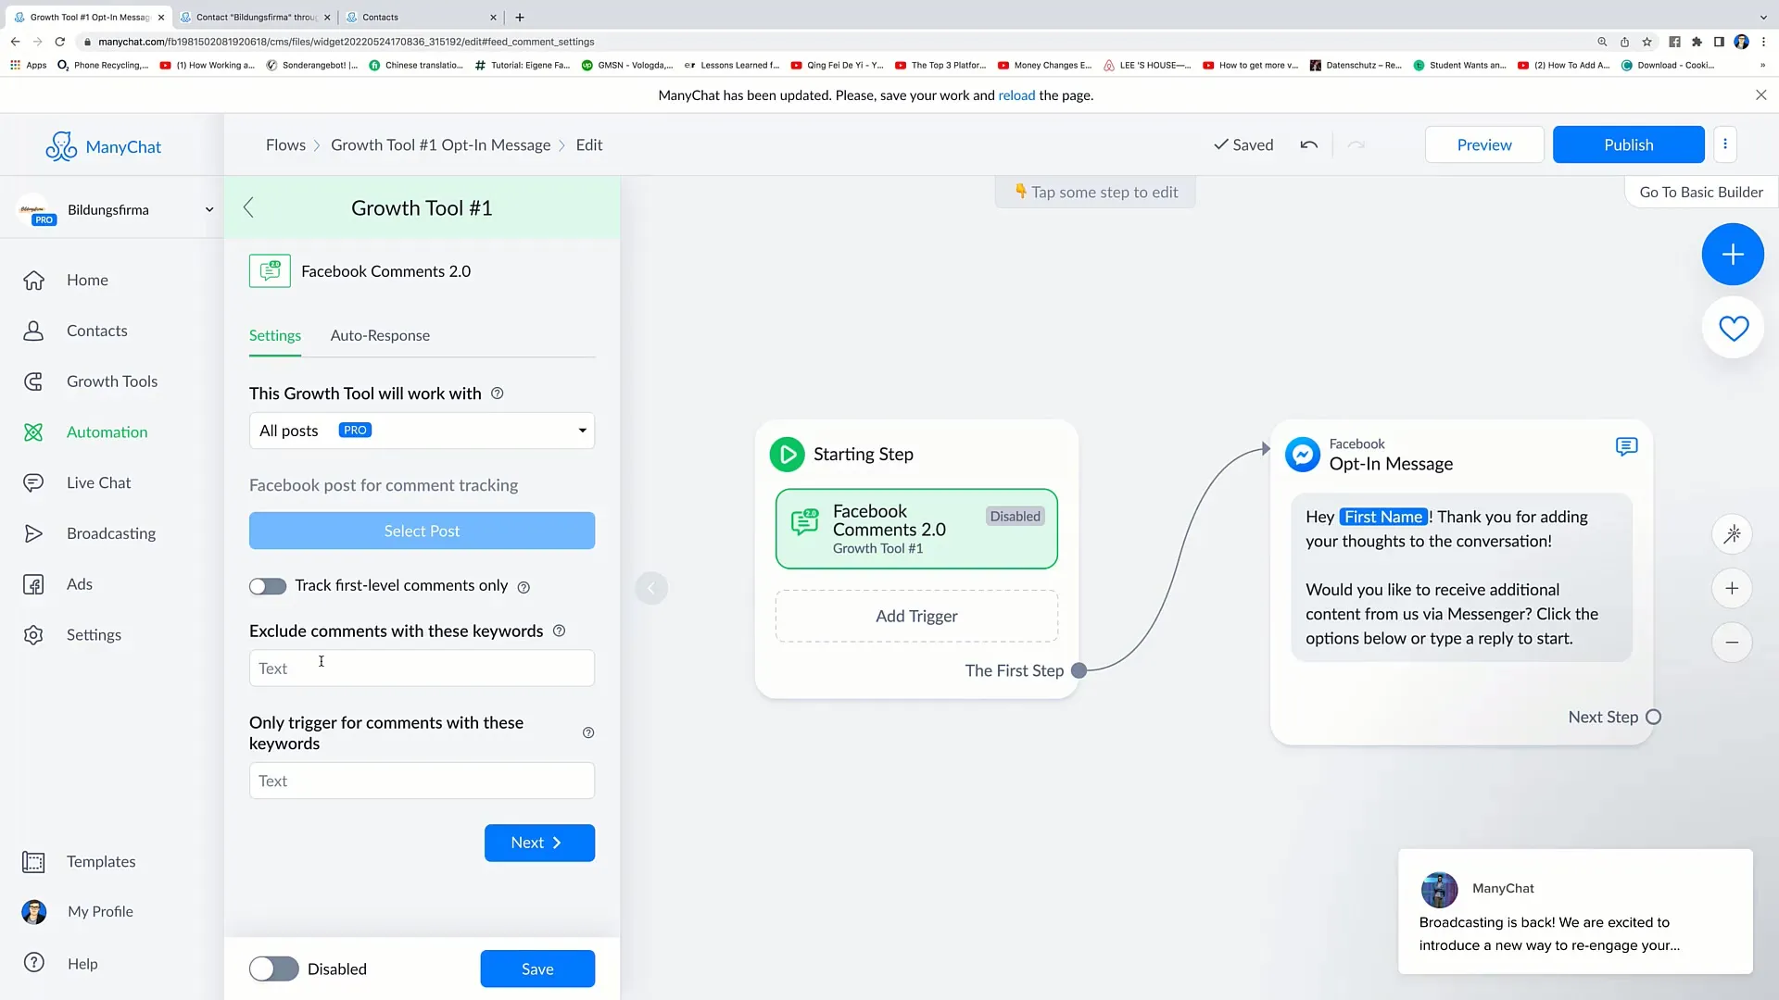The image size is (1779, 1000).
Task: Click the Select Post button
Action: tap(422, 530)
